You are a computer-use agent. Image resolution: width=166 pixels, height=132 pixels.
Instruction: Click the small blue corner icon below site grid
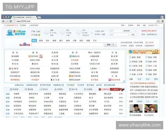coord(124,82)
